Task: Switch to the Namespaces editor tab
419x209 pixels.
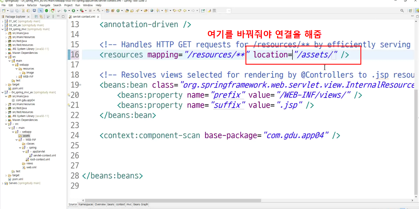Action: pos(86,204)
